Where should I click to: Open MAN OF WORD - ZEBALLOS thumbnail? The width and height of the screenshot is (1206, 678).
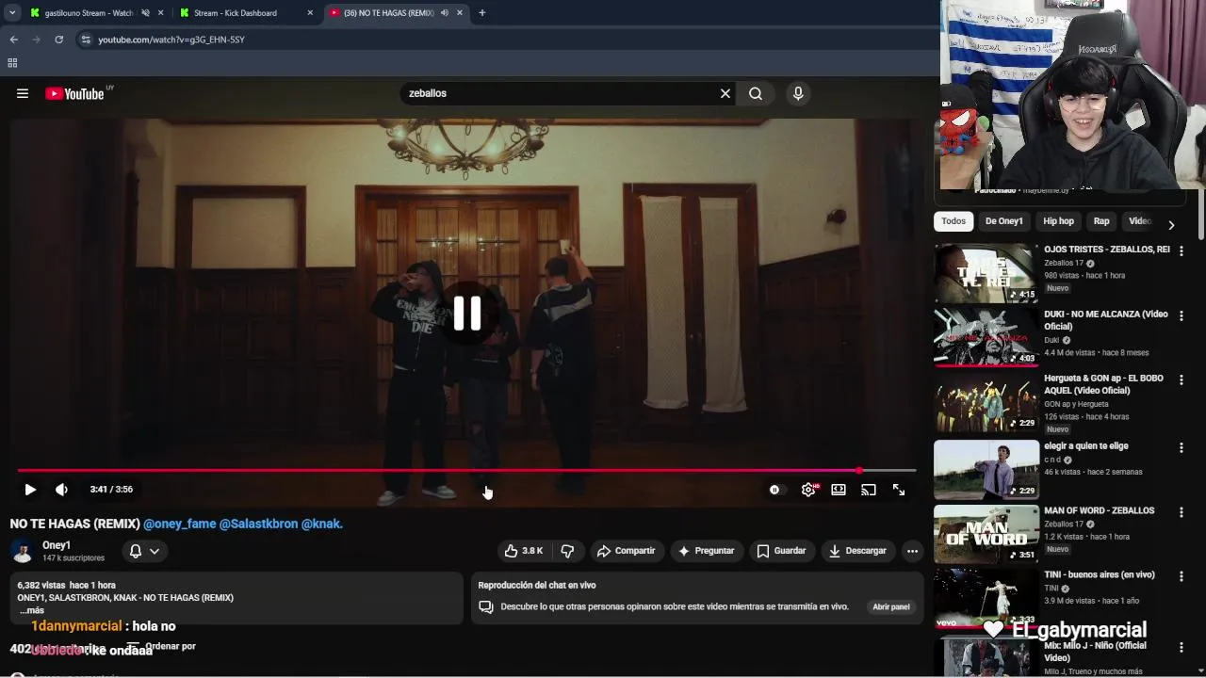(x=986, y=534)
